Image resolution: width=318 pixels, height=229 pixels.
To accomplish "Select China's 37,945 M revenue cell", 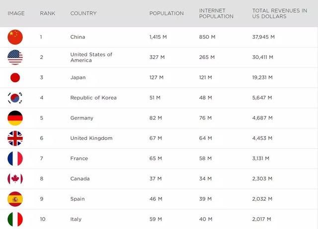I will pyautogui.click(x=263, y=37).
